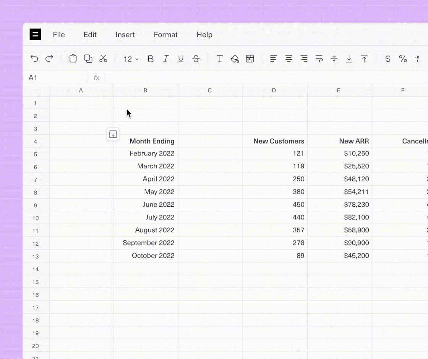Click the paste clipboard icon
This screenshot has height=359, width=428.
(x=73, y=59)
